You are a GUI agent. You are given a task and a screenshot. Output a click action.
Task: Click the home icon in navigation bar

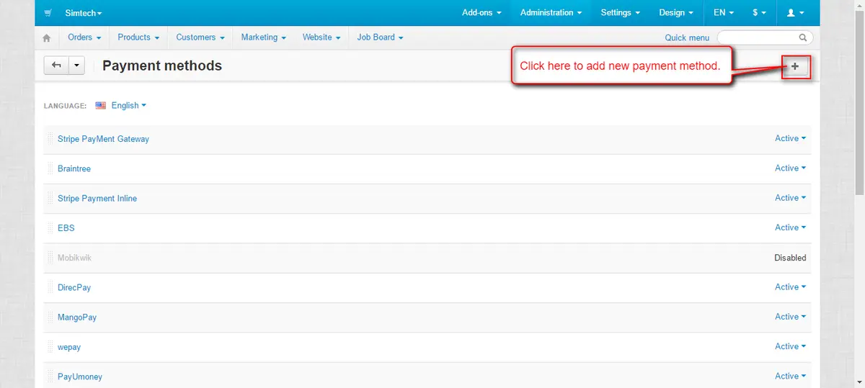pyautogui.click(x=47, y=37)
